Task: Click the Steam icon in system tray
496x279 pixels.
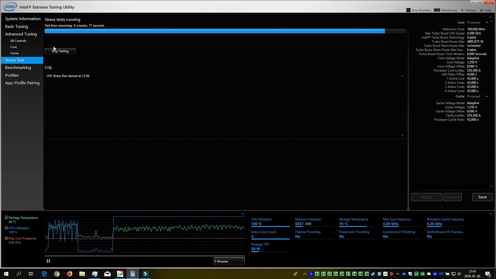Action: pos(373,274)
